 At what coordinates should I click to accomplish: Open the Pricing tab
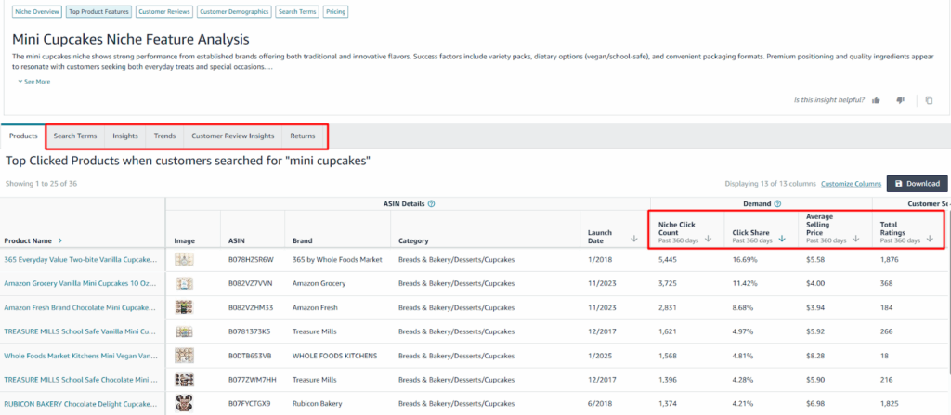point(335,11)
